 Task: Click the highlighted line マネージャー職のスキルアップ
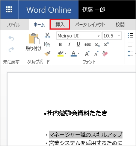tap(86, 135)
